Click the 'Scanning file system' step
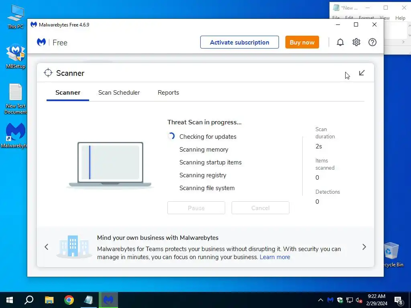 (x=207, y=188)
